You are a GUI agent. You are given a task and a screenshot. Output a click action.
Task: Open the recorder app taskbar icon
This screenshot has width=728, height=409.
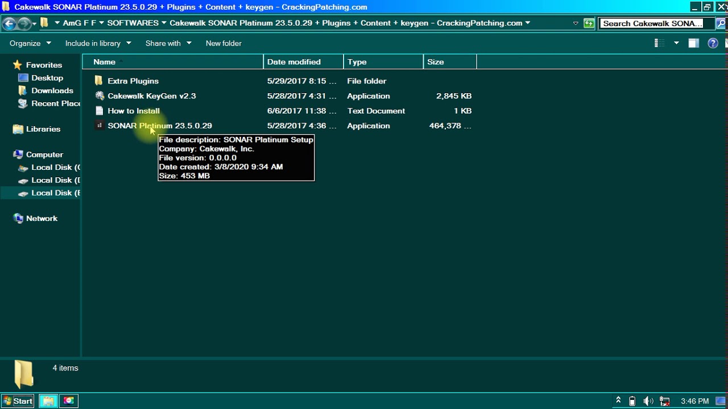[69, 401]
